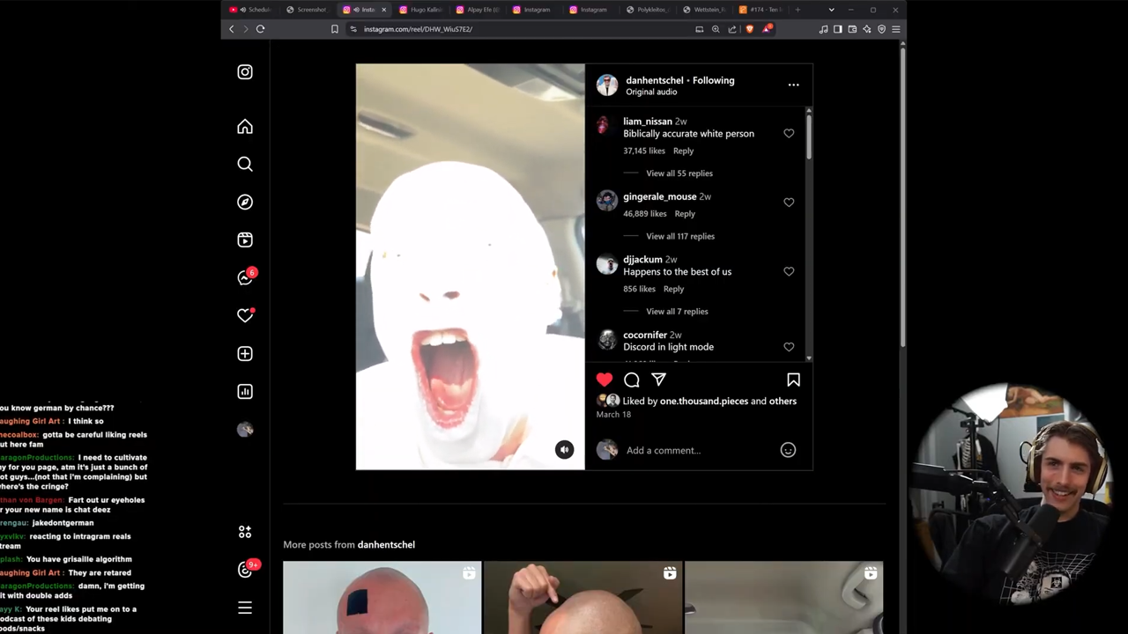
Task: Open Instagram search from the sidebar
Action: click(244, 164)
